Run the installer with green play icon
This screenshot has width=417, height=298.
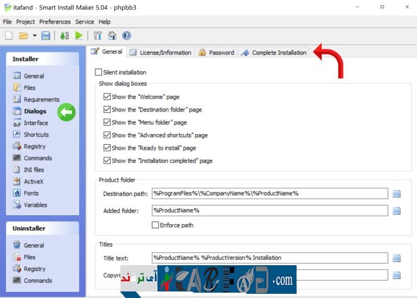[79, 36]
